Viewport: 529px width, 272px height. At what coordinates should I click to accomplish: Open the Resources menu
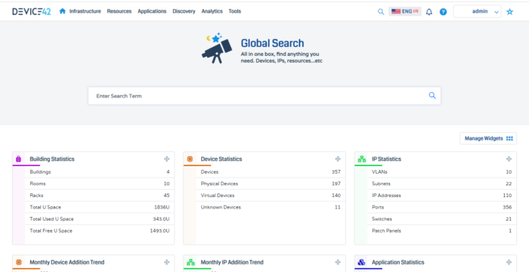tap(119, 11)
